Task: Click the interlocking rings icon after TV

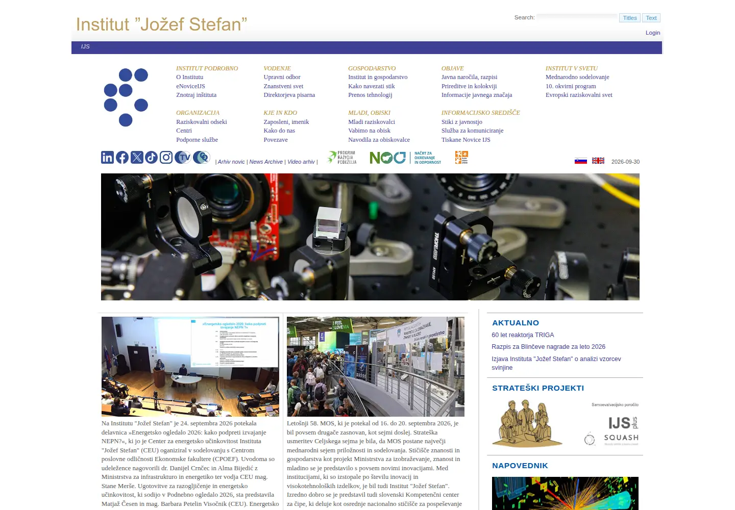Action: tap(201, 157)
